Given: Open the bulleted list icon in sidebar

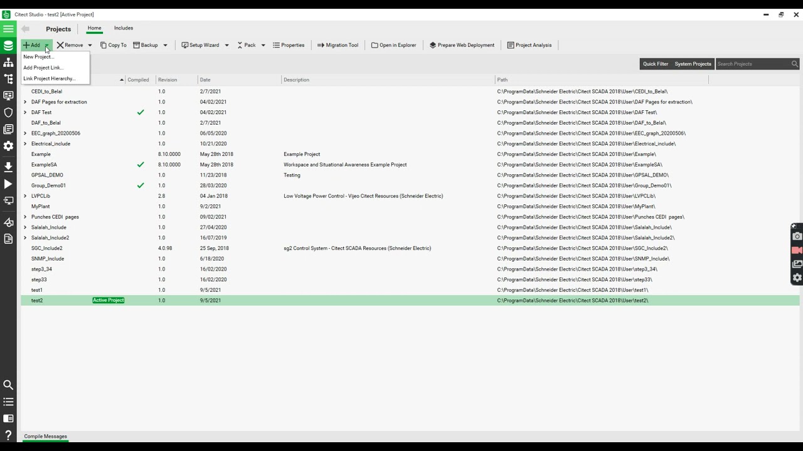Looking at the screenshot, I should click(8, 402).
